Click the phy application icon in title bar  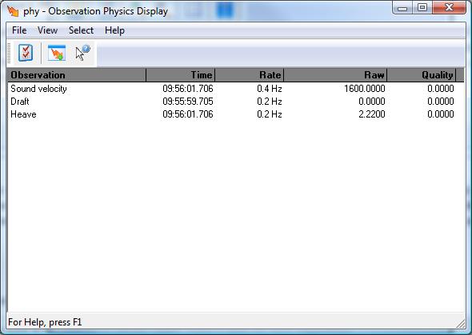tap(13, 11)
